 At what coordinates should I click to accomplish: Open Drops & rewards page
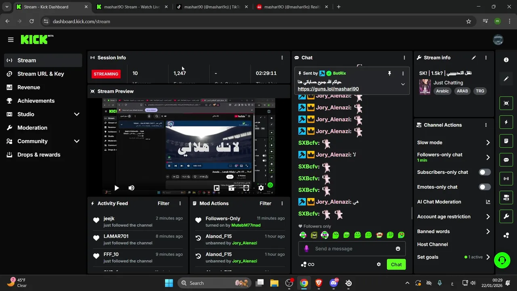click(43, 155)
